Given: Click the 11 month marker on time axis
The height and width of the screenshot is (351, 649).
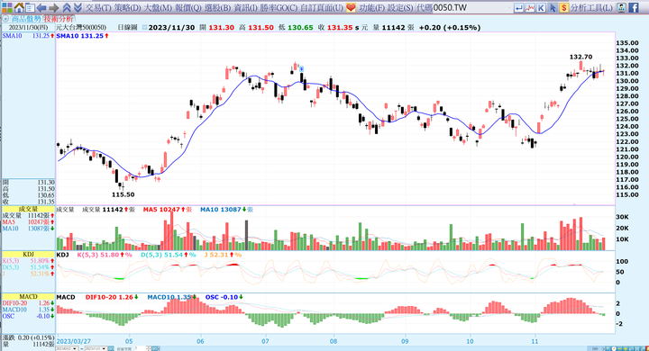Looking at the screenshot, I should 535,341.
